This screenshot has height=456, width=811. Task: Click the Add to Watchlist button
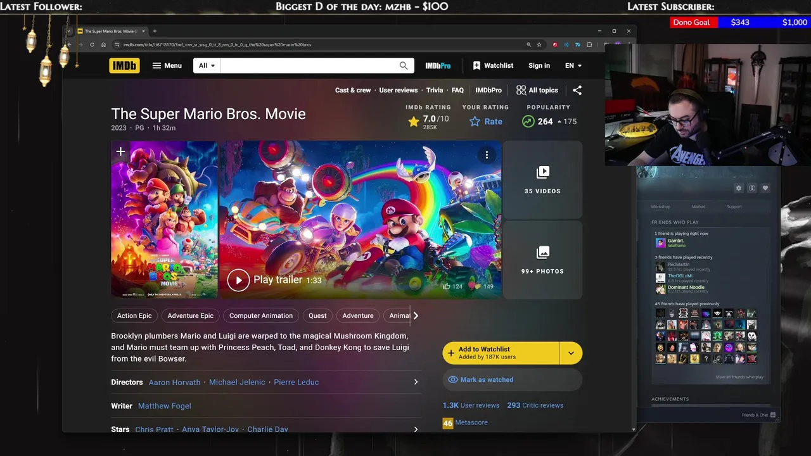pos(501,353)
